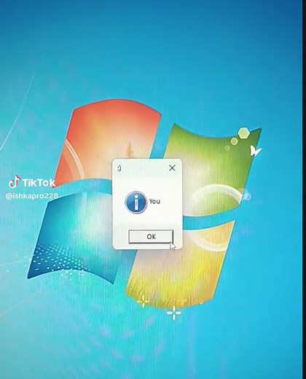Click the yellow sparkle under the yellow pane
Image resolution: width=306 pixels, height=379 pixels.
tap(143, 301)
